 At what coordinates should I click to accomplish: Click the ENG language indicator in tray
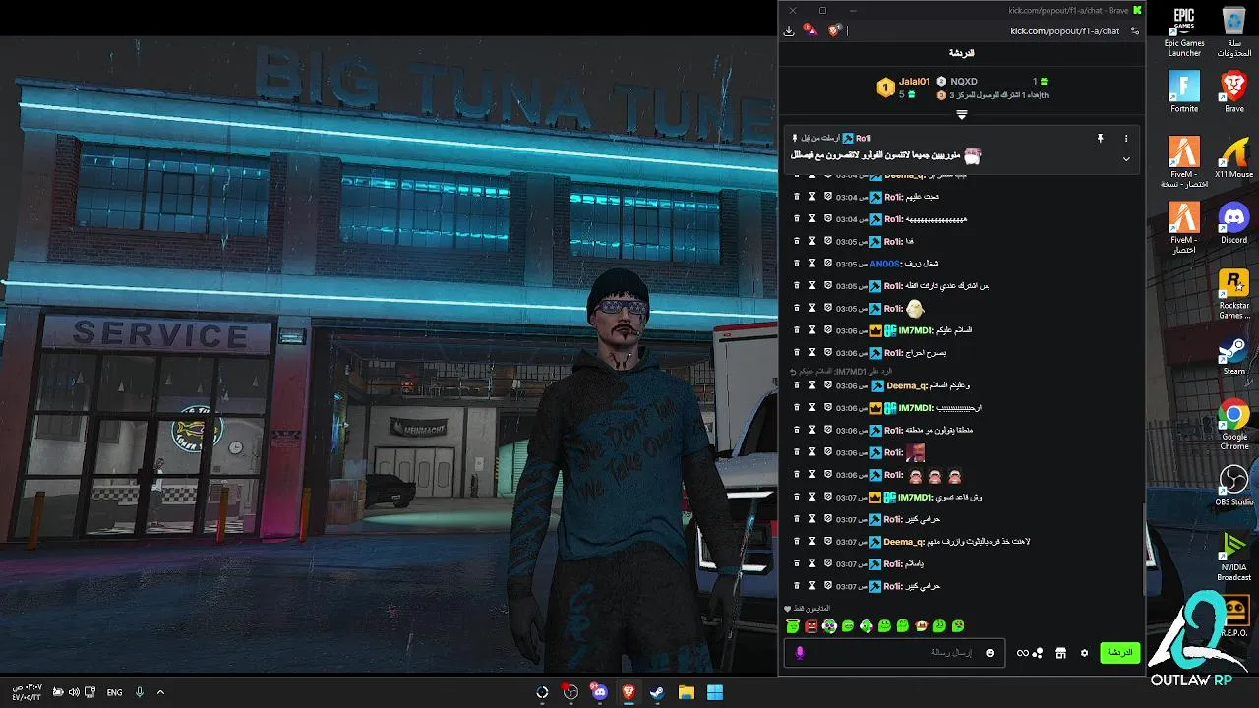tap(115, 692)
